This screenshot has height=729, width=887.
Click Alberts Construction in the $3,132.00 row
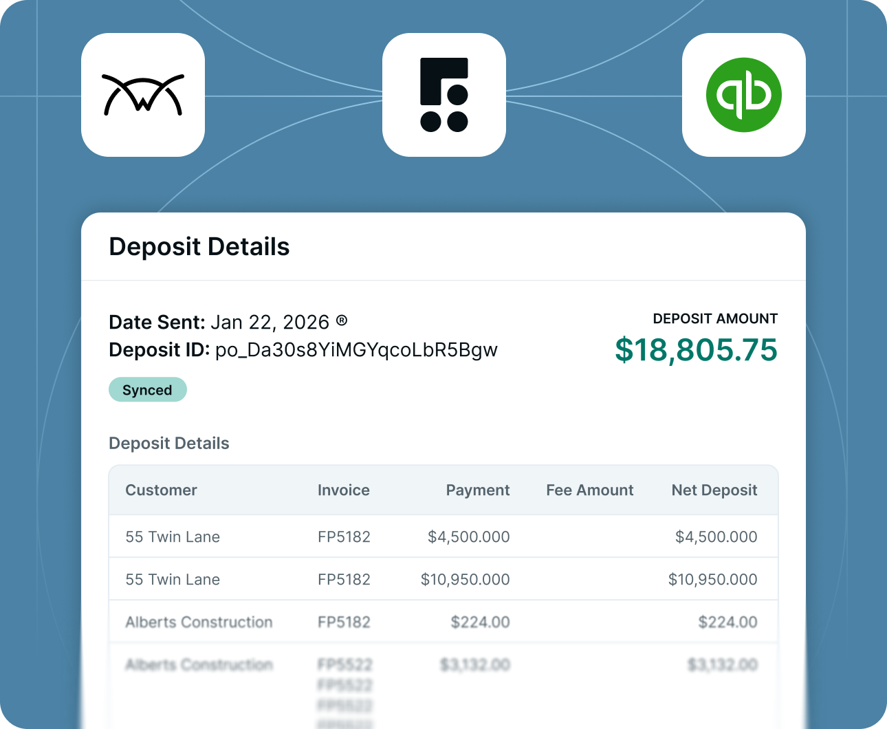click(x=199, y=665)
